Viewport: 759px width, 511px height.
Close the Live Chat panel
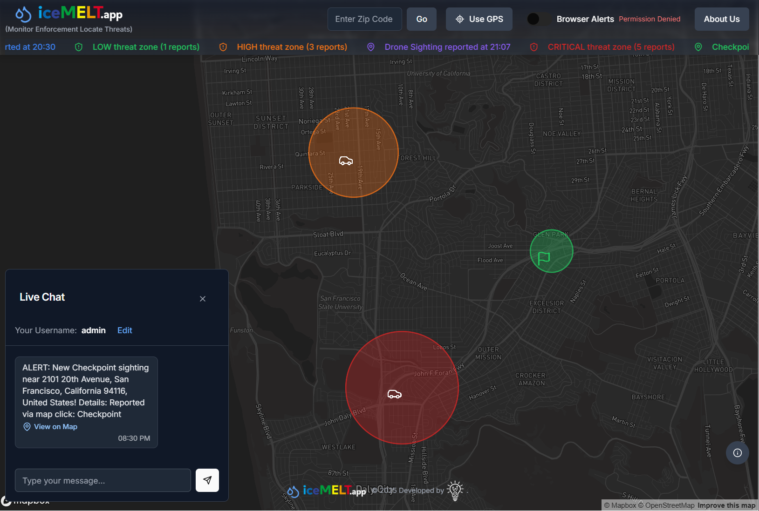[x=203, y=299]
